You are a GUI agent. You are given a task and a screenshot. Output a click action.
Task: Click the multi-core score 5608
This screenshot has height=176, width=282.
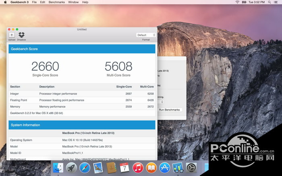[118, 66]
